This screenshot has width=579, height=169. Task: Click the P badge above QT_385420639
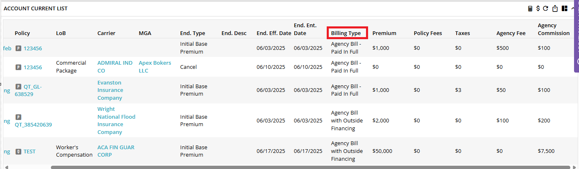(x=18, y=117)
